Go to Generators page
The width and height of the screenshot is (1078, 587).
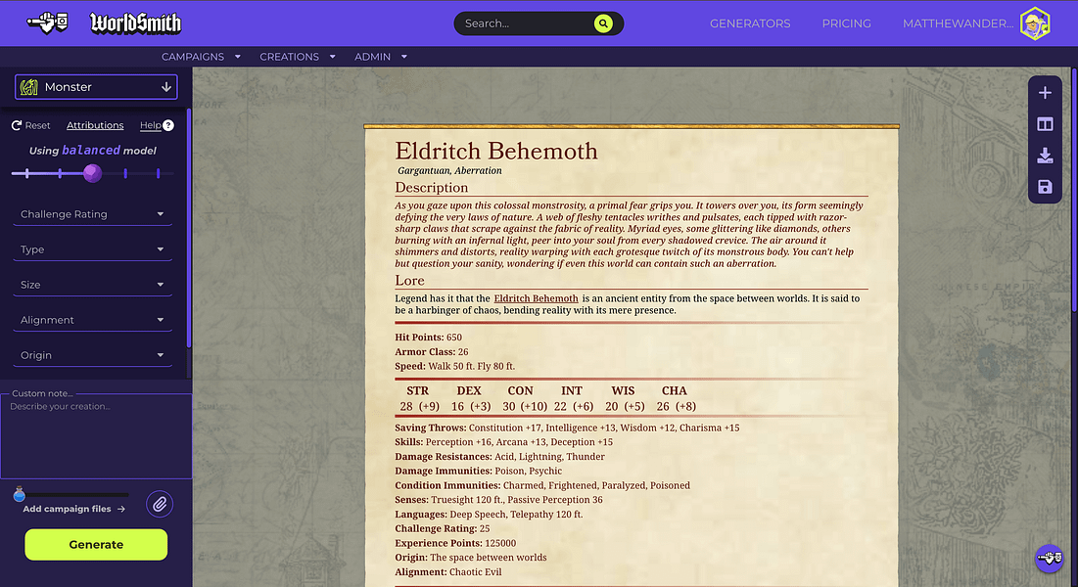(x=750, y=23)
